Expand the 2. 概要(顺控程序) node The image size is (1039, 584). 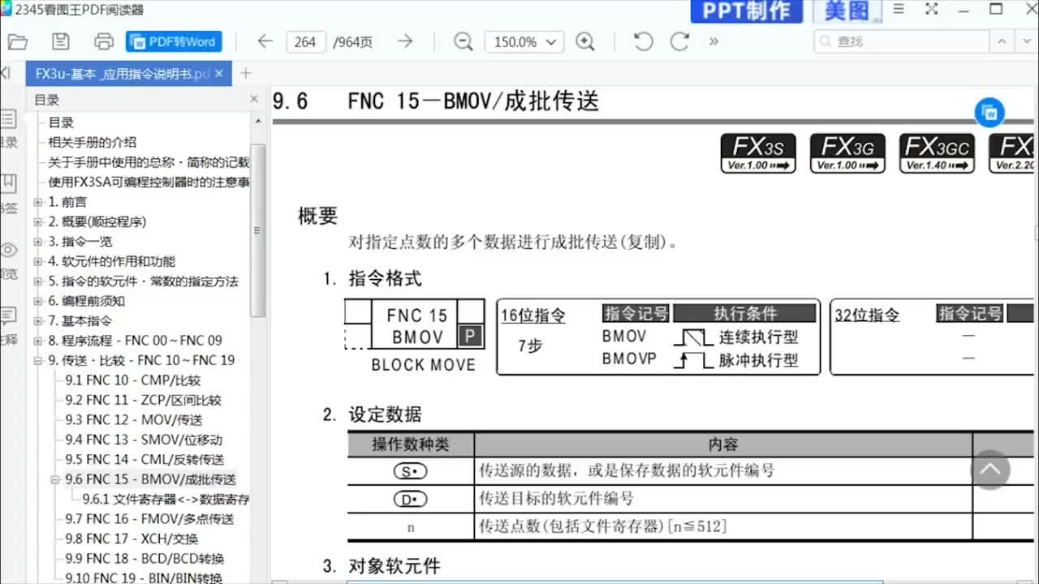[x=38, y=221]
